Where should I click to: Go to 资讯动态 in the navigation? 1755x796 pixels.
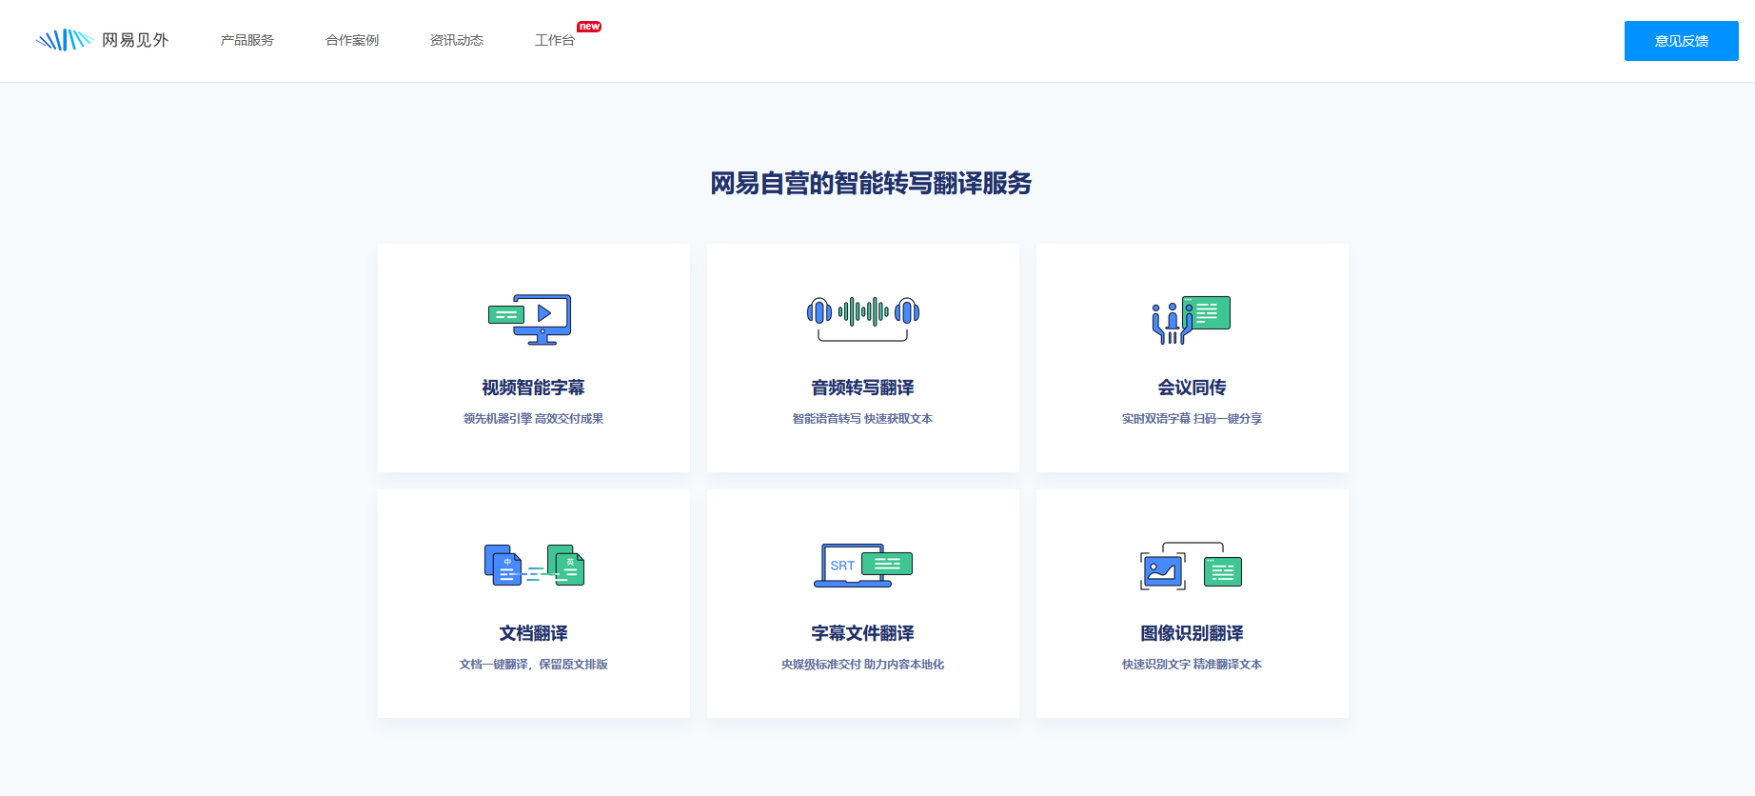tap(457, 40)
